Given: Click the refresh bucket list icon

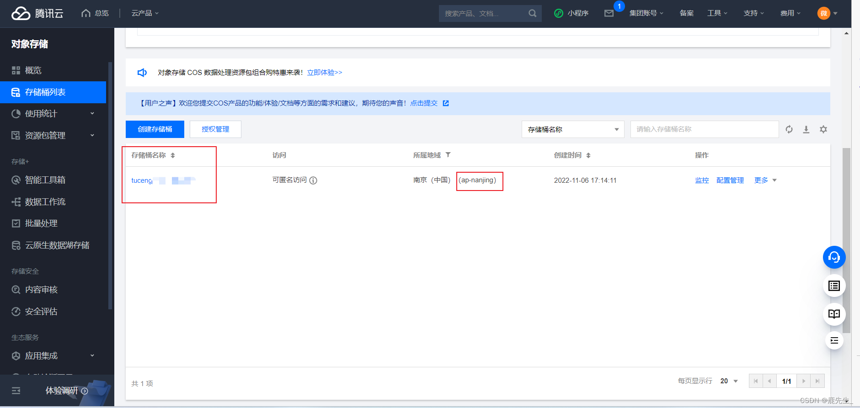Looking at the screenshot, I should coord(789,129).
